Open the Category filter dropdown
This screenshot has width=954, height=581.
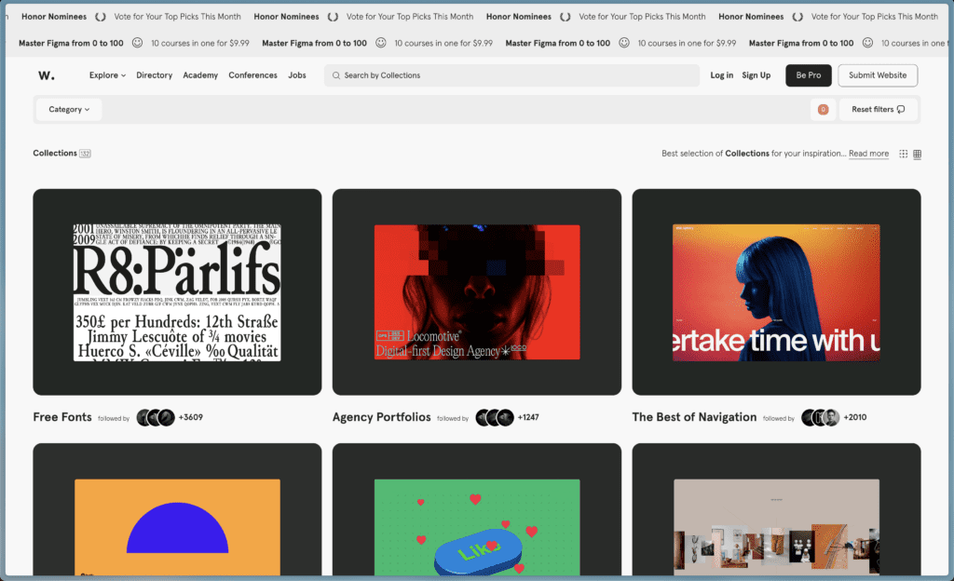pyautogui.click(x=69, y=110)
